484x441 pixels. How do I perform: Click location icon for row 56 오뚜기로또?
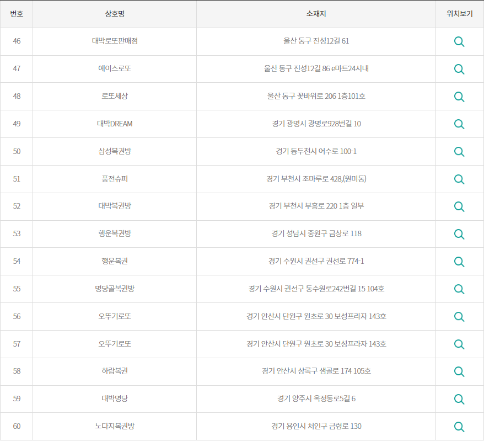tap(459, 316)
